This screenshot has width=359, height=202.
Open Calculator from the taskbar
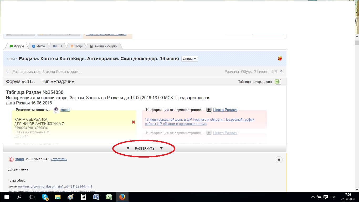pos(84,197)
